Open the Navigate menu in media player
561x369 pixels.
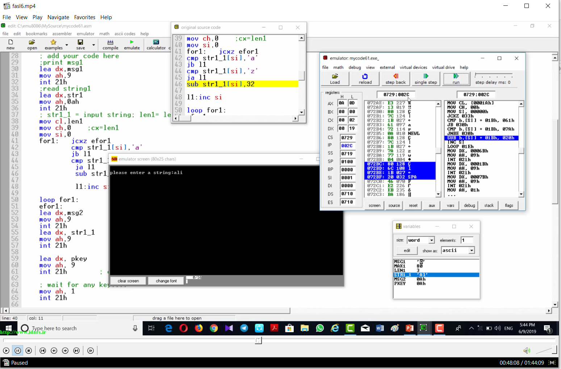pyautogui.click(x=58, y=17)
